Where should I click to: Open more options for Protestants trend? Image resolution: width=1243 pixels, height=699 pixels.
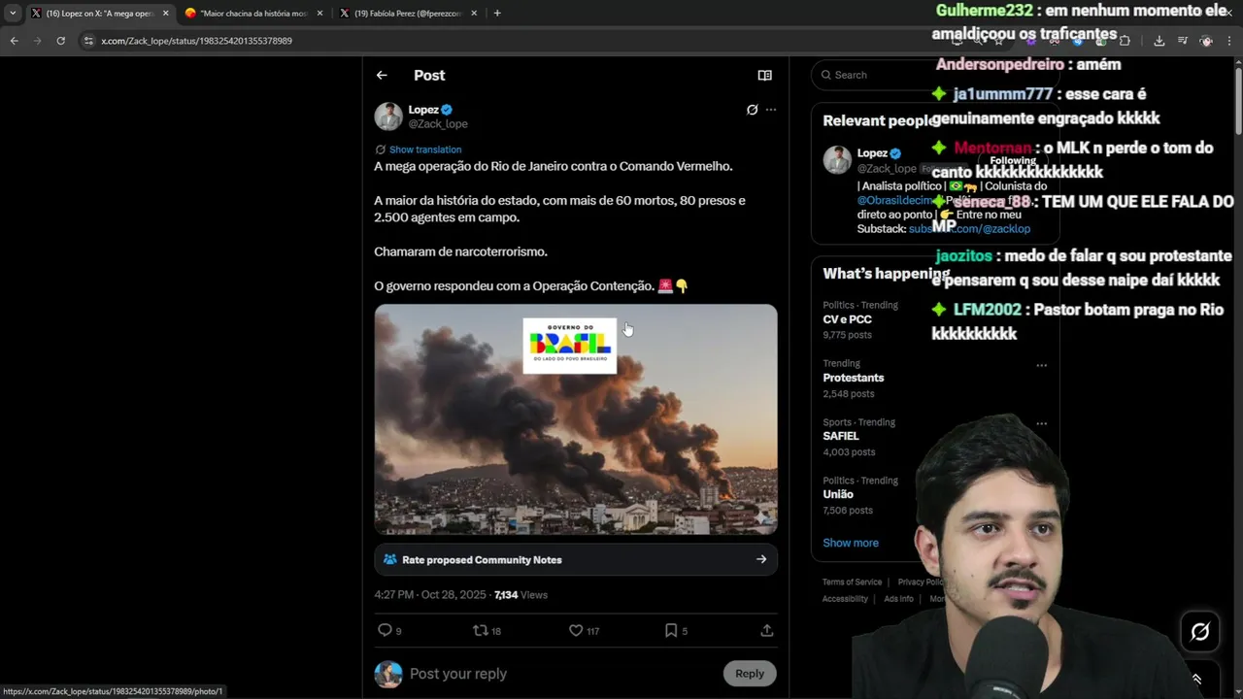[1041, 366]
